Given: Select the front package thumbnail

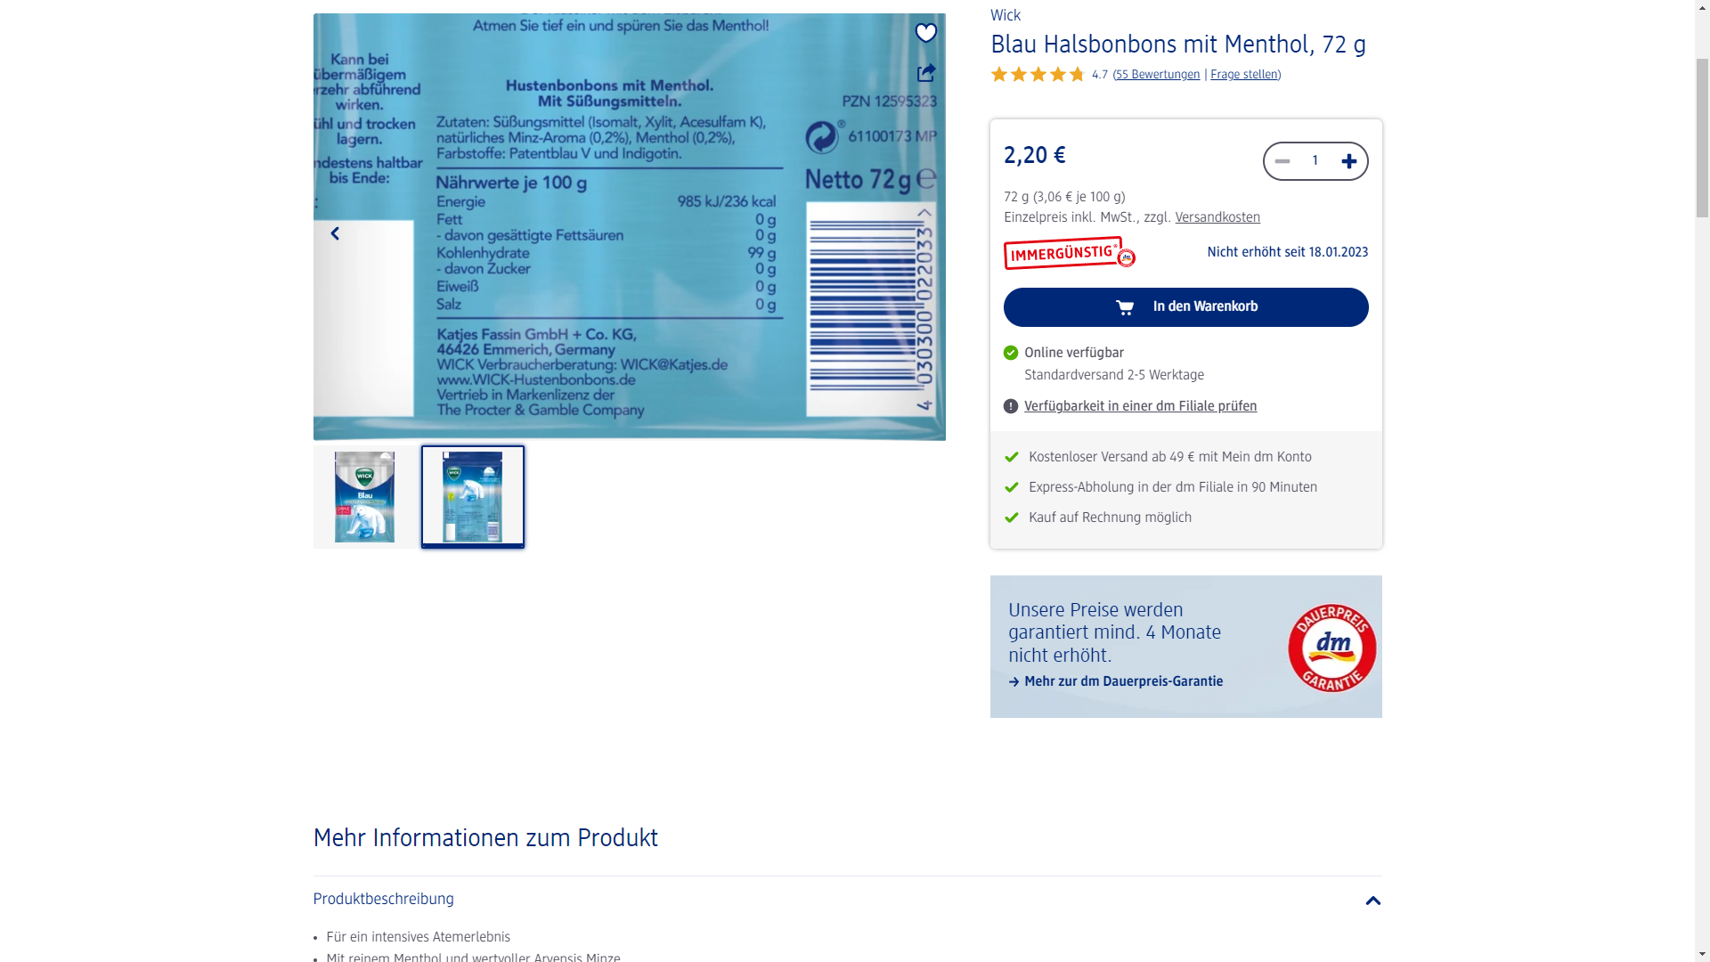Looking at the screenshot, I should tap(365, 497).
